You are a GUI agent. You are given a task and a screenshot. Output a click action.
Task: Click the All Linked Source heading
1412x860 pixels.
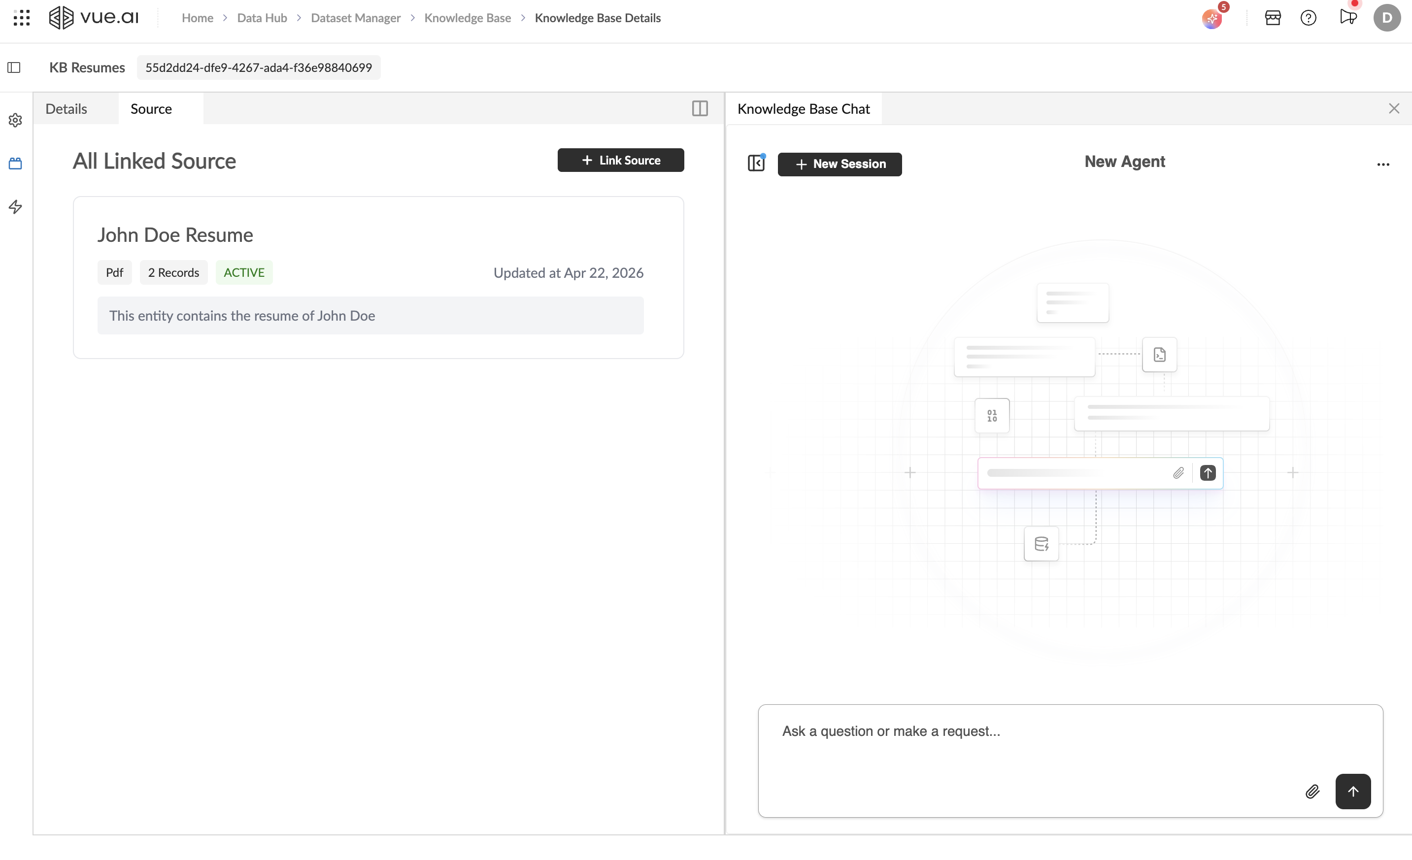(154, 161)
